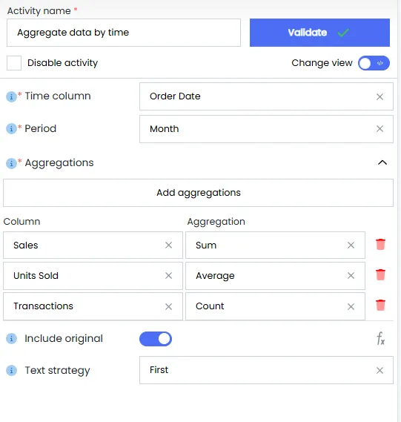This screenshot has height=422, width=401.
Task: Delete the Transactions aggregation row
Action: coord(380,306)
